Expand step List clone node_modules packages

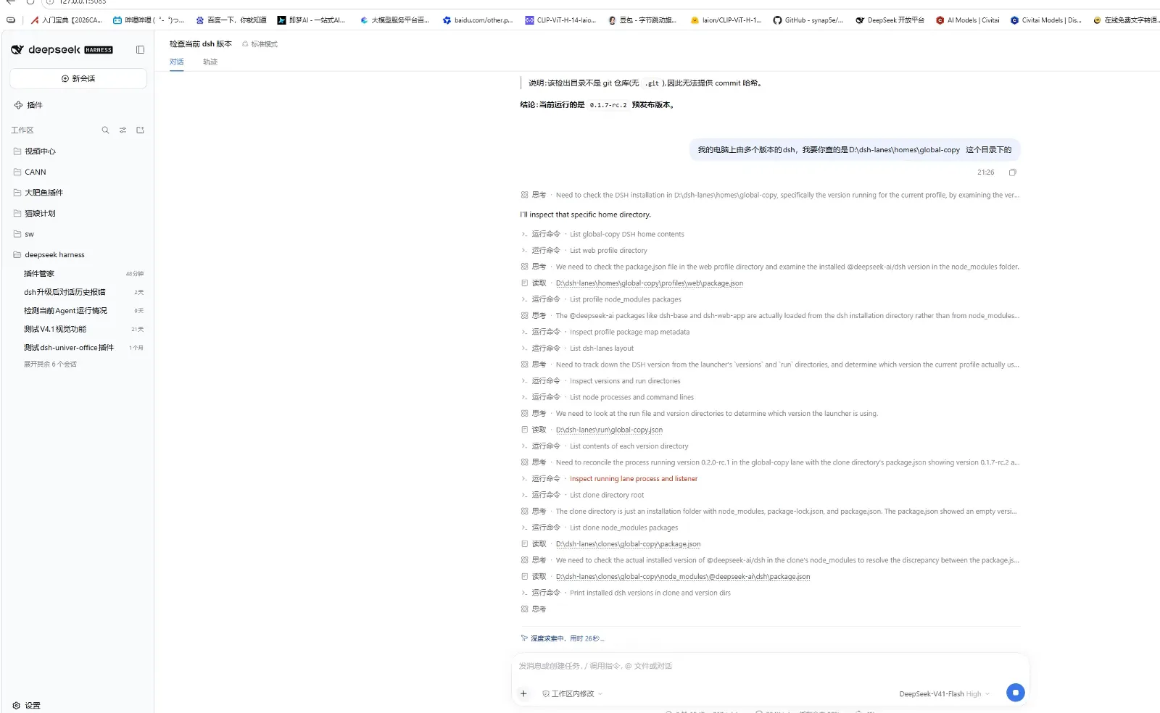tap(600, 528)
